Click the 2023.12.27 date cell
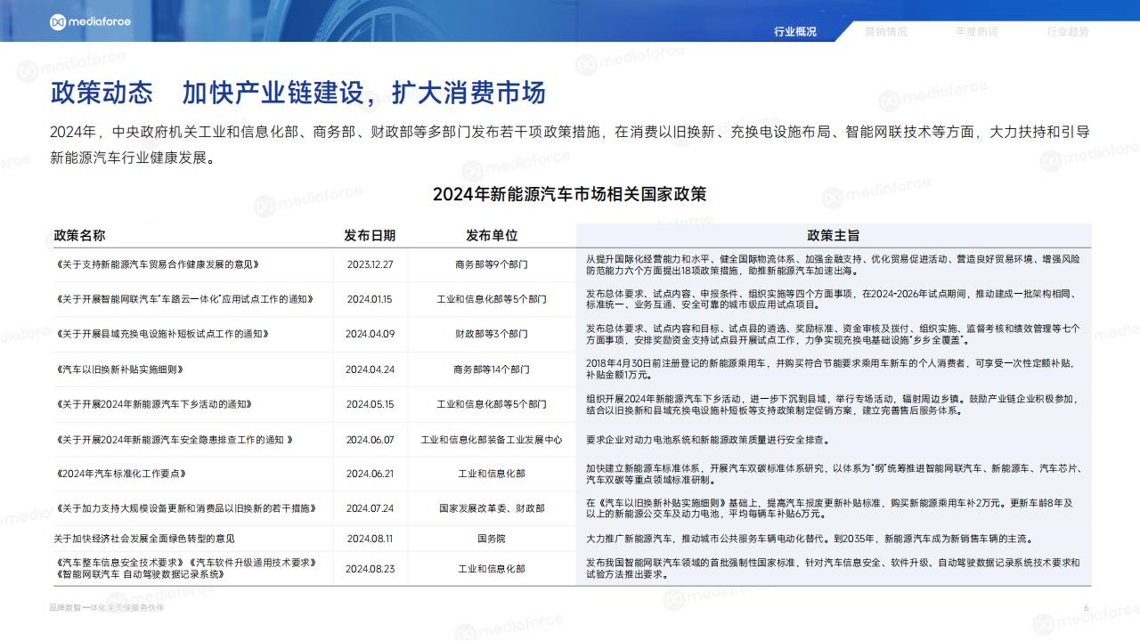 [370, 264]
